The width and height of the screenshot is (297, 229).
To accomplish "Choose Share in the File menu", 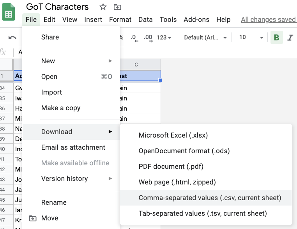I will click(71, 37).
